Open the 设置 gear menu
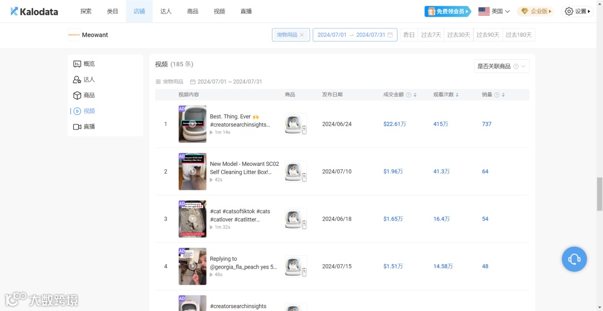The image size is (603, 311). click(x=577, y=12)
